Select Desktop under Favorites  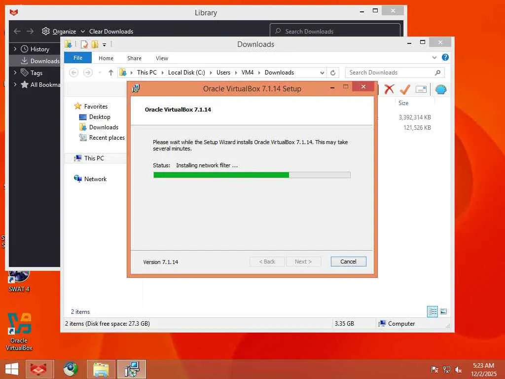(100, 117)
